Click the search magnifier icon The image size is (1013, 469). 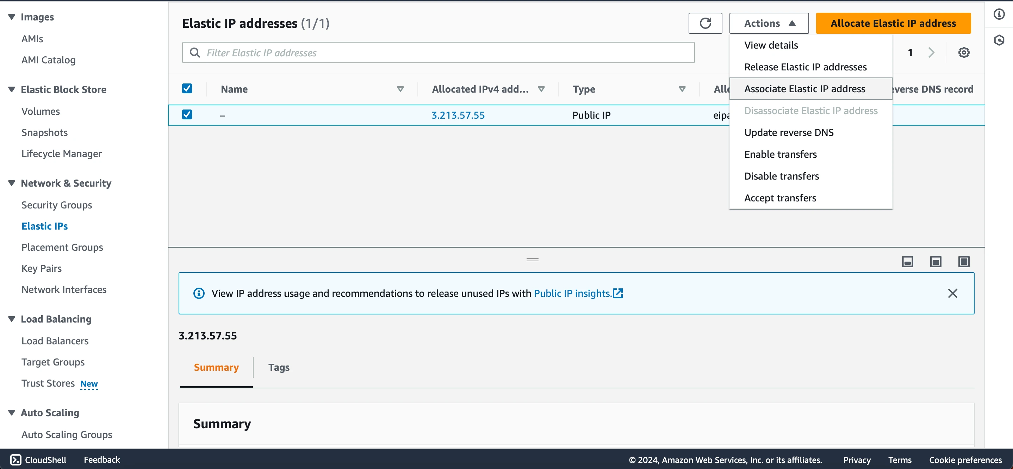click(x=195, y=52)
